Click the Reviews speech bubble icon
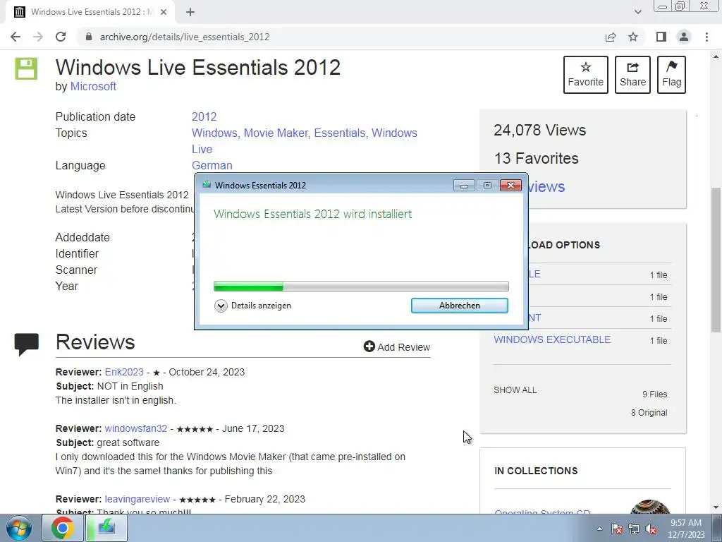The image size is (722, 542). 26,344
